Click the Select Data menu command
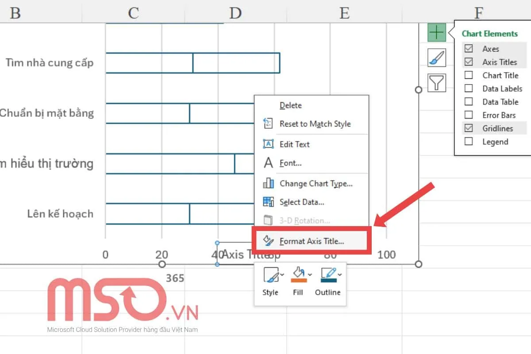This screenshot has width=531, height=354. (x=302, y=202)
